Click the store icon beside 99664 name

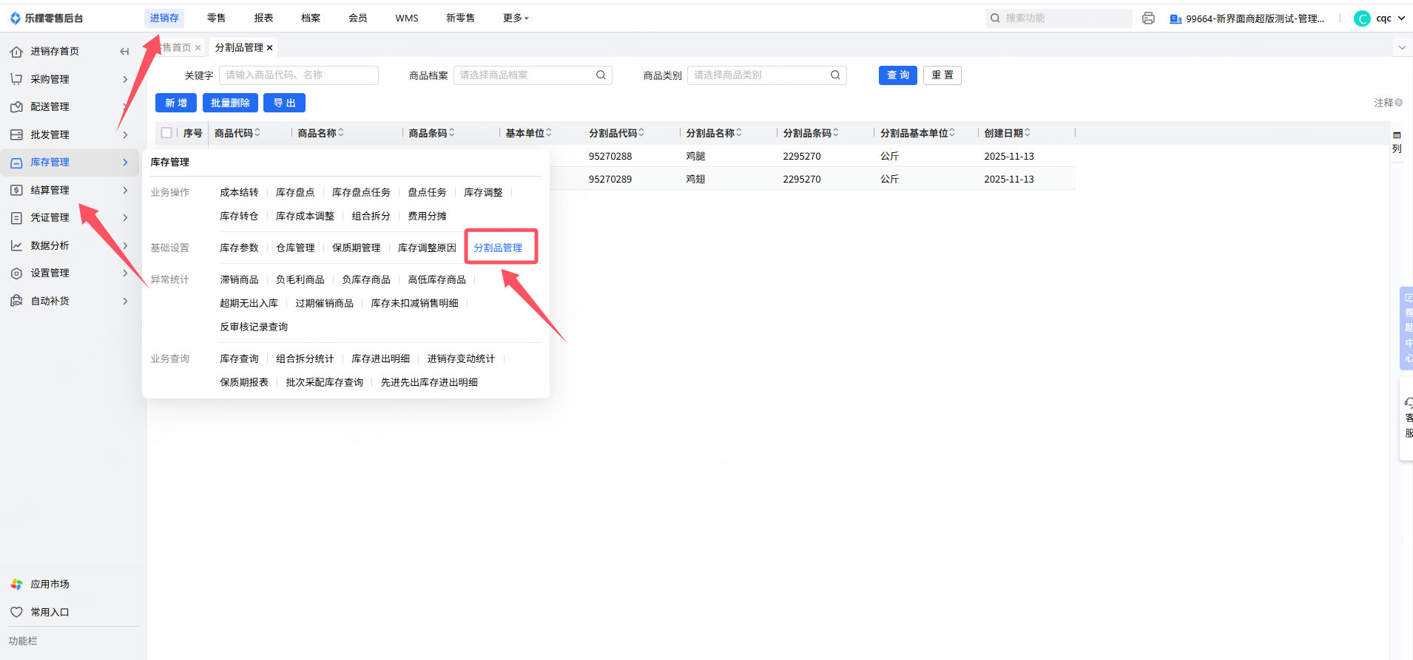[x=1176, y=19]
